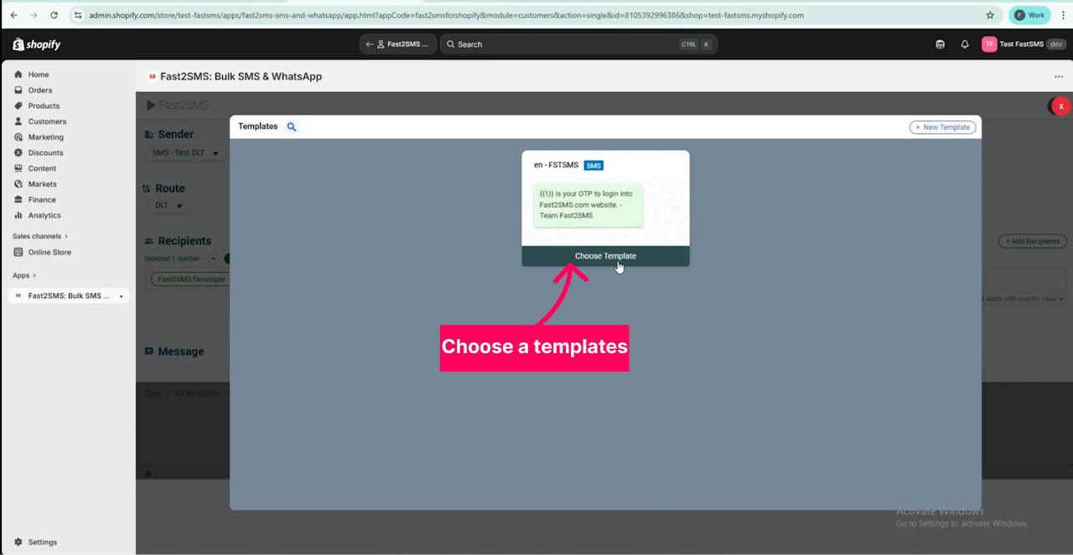Screen dimensions: 1073x555
Task: Open Online Store sales channel
Action: pyautogui.click(x=49, y=252)
